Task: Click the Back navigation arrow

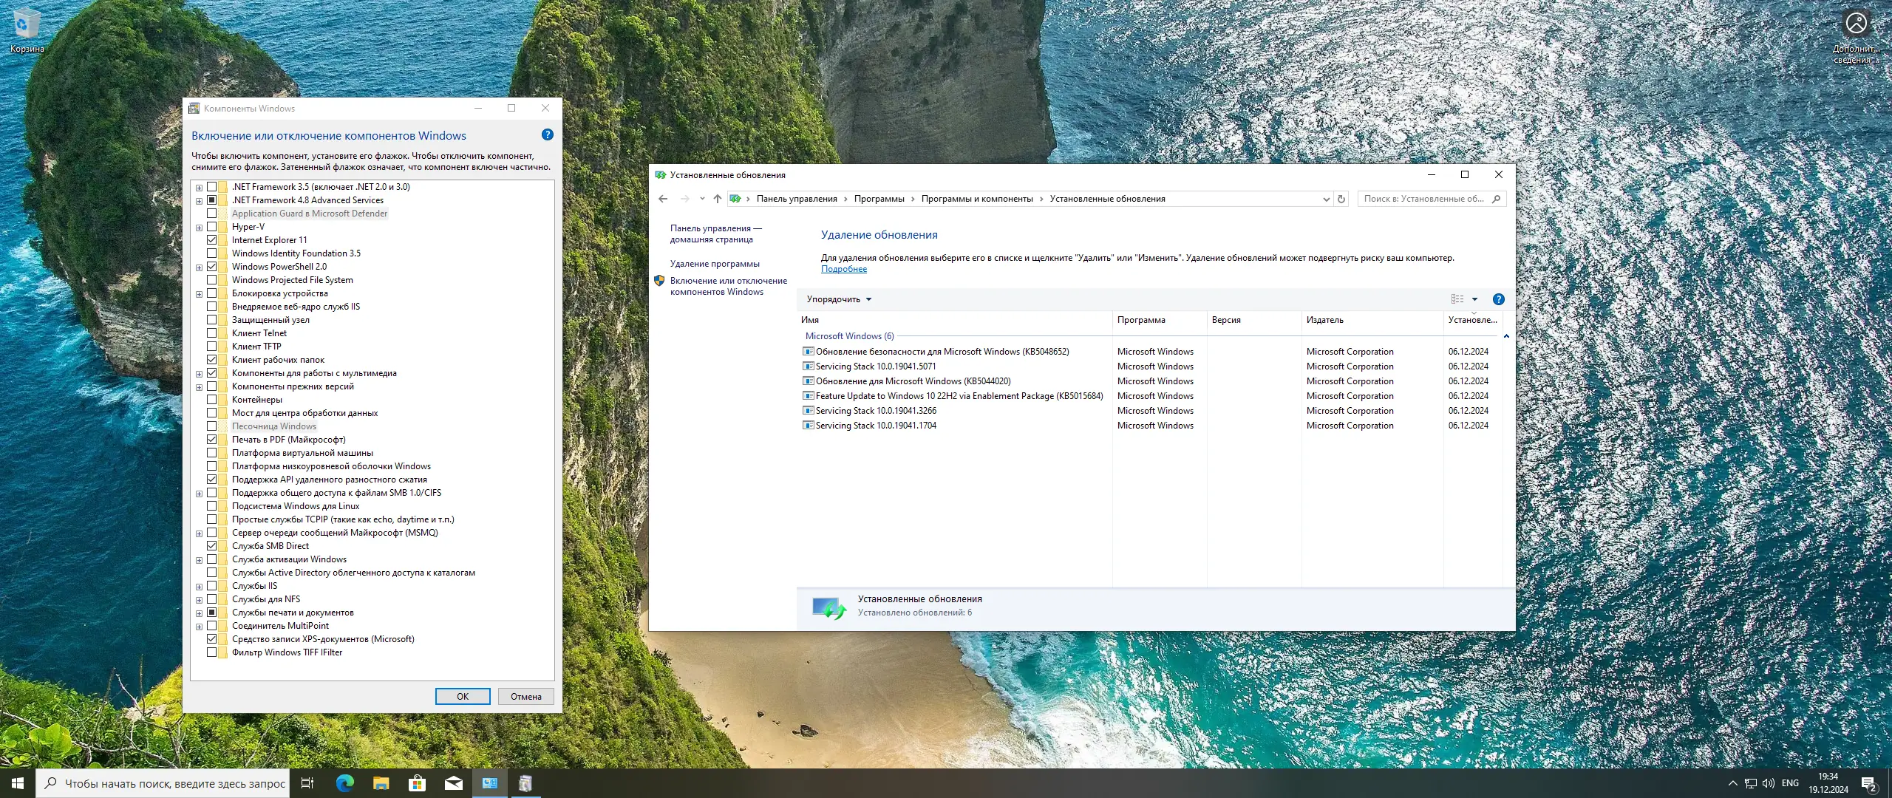Action: pos(663,199)
